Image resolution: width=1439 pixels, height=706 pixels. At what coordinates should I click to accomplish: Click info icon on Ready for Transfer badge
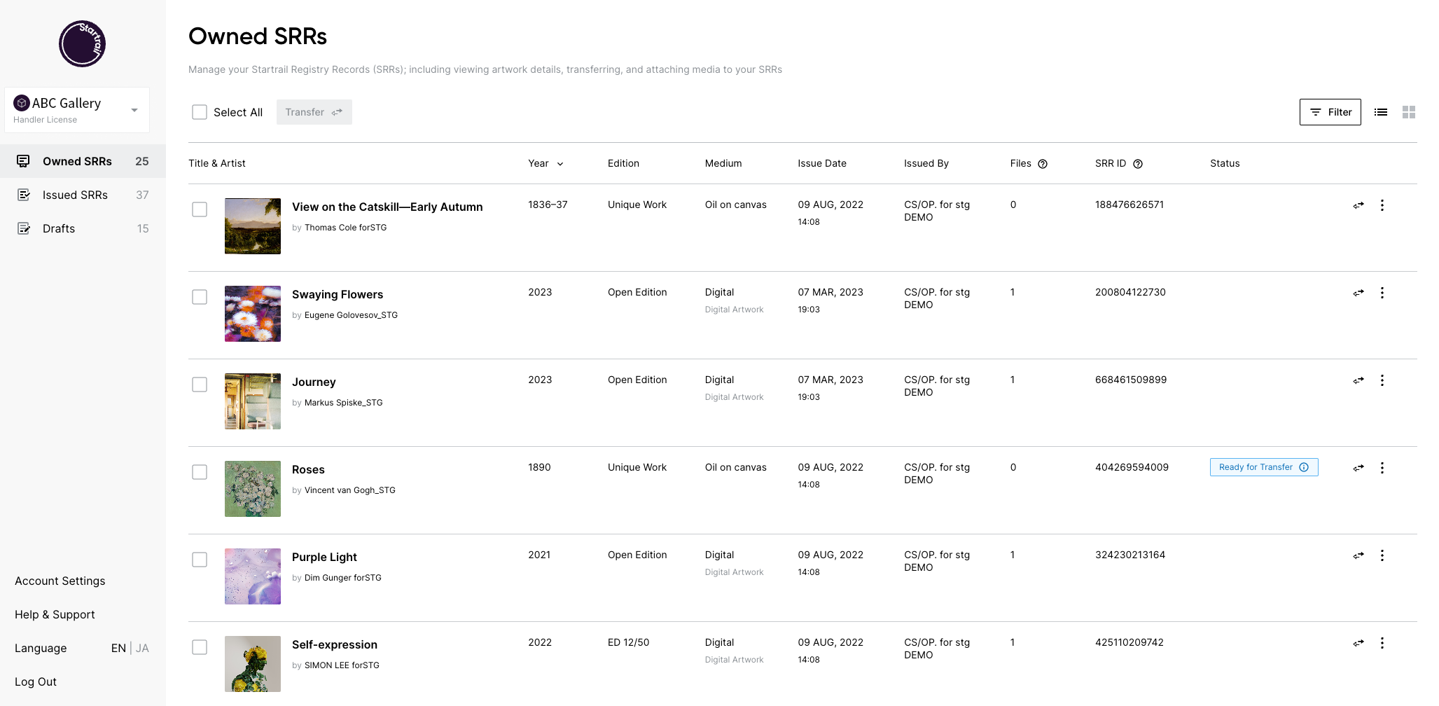coord(1304,467)
